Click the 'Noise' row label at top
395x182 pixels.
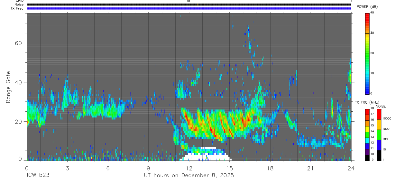(x=19, y=4)
